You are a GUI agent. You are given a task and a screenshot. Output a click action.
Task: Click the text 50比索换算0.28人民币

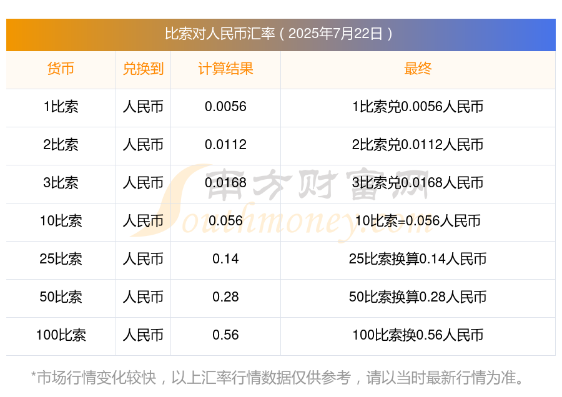(418, 297)
